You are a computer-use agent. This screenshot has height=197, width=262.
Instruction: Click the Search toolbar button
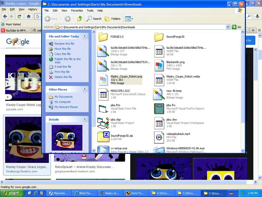(x=94, y=19)
